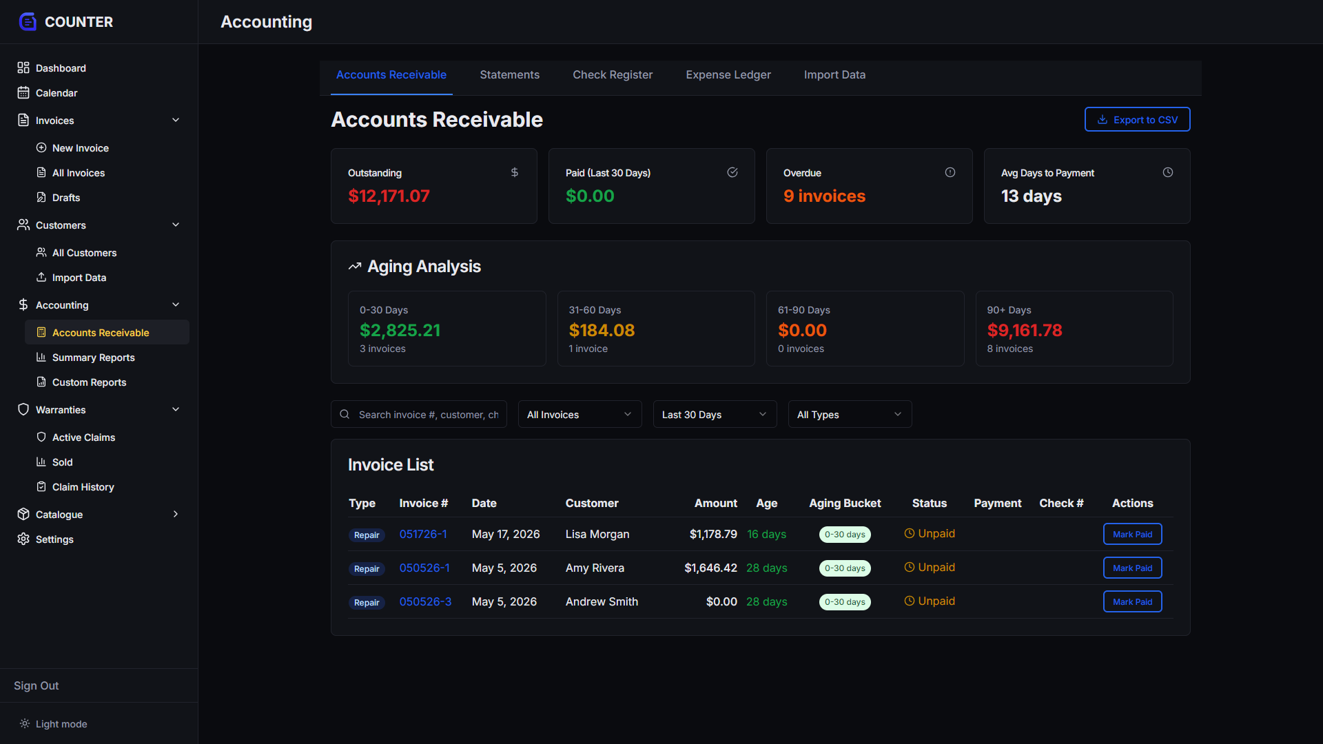Screen dimensions: 1323x744
Task: Click the Accounting dollar sign icon
Action: [x=23, y=304]
